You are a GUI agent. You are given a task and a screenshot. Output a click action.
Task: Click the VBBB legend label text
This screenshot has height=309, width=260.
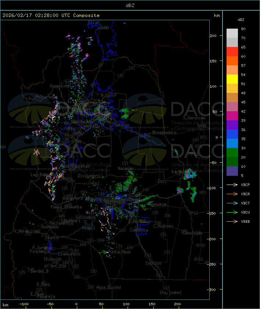click(245, 221)
